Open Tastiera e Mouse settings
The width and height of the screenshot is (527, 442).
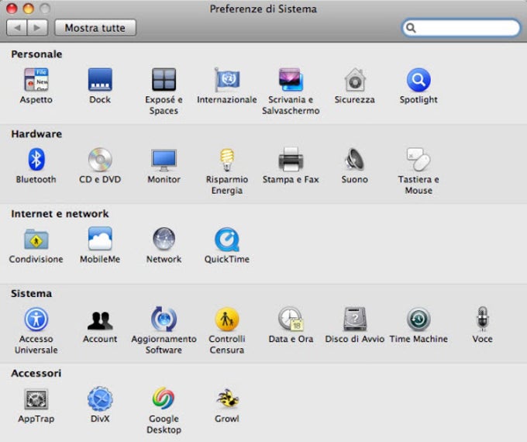pyautogui.click(x=418, y=160)
